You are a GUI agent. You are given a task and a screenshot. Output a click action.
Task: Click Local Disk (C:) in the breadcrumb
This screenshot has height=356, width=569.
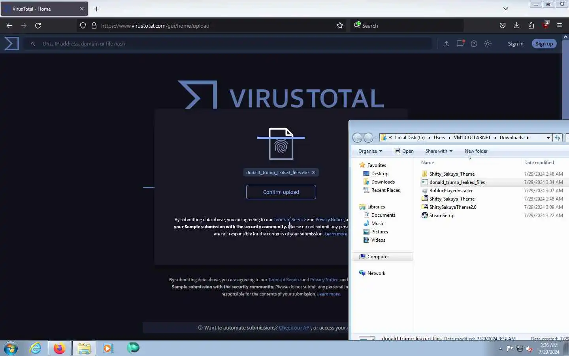410,138
